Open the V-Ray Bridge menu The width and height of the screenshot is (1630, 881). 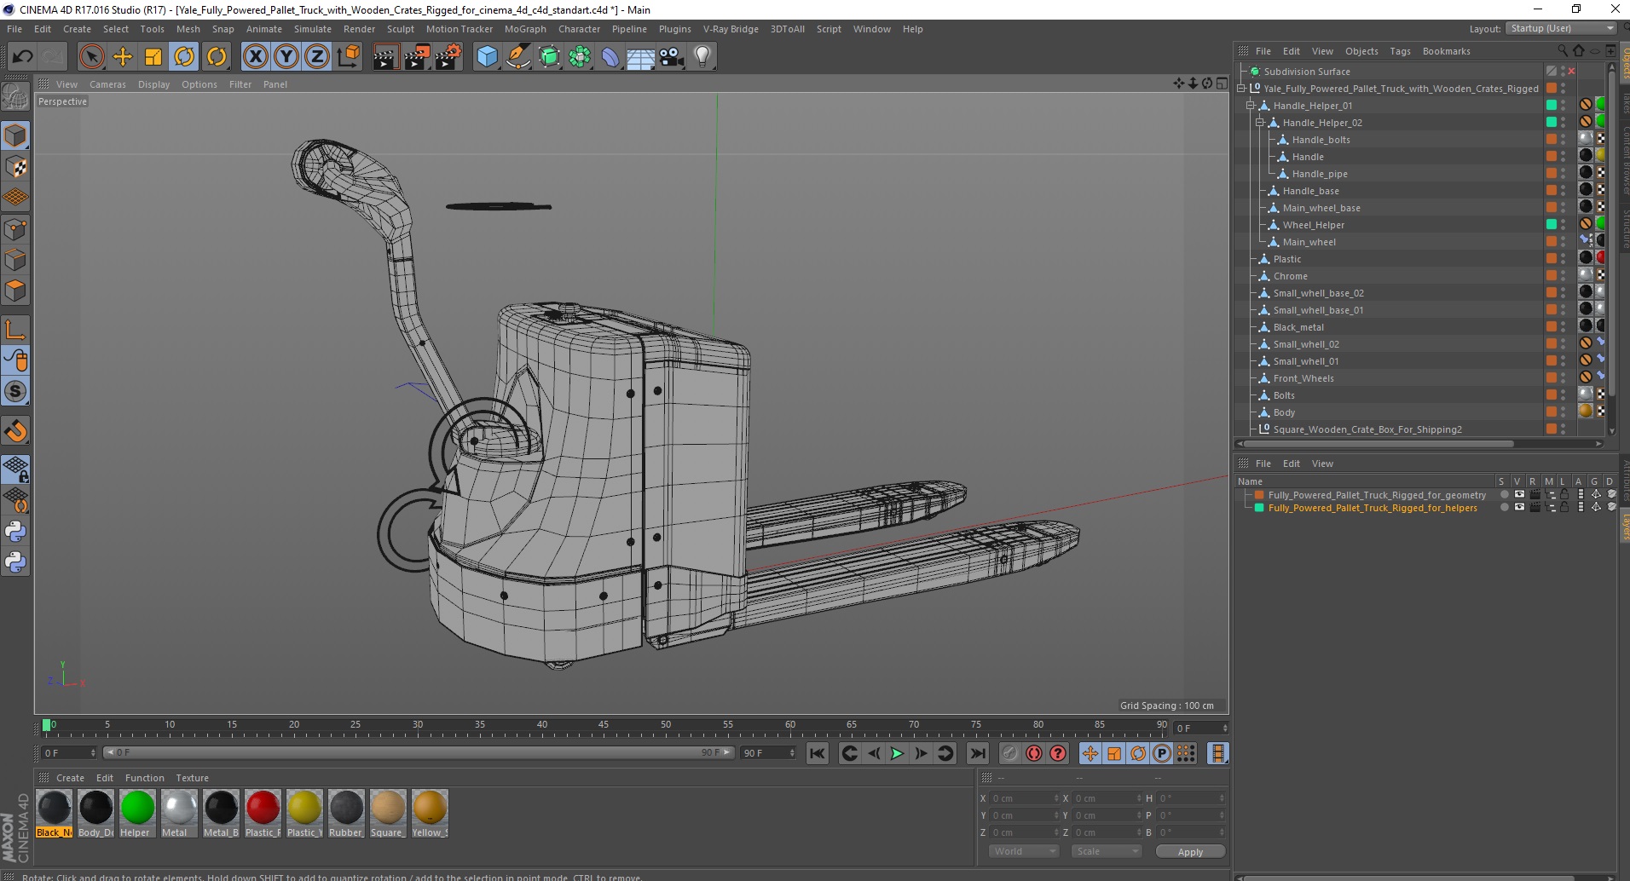point(731,29)
